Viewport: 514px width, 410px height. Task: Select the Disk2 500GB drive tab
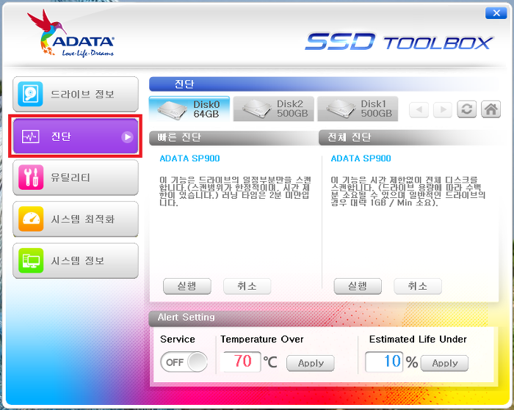(273, 109)
